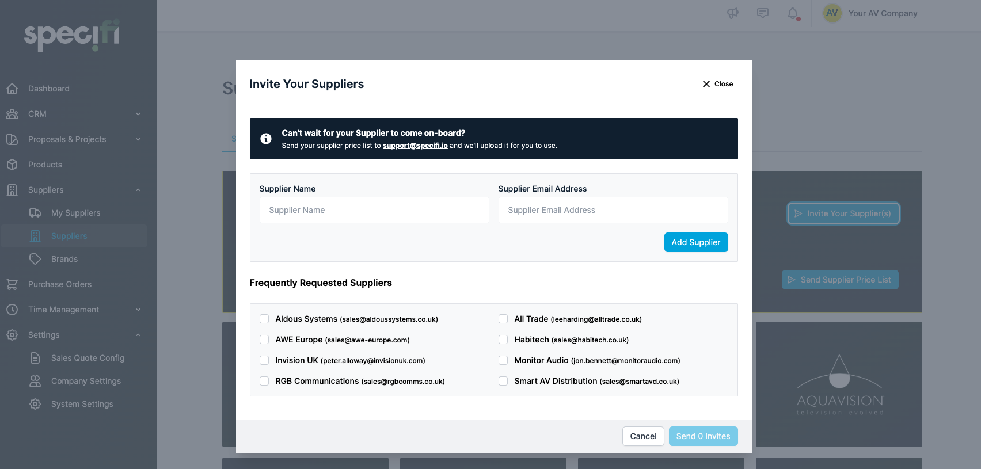Click the AV avatar circle
Viewport: 981px width, 469px height.
click(832, 13)
